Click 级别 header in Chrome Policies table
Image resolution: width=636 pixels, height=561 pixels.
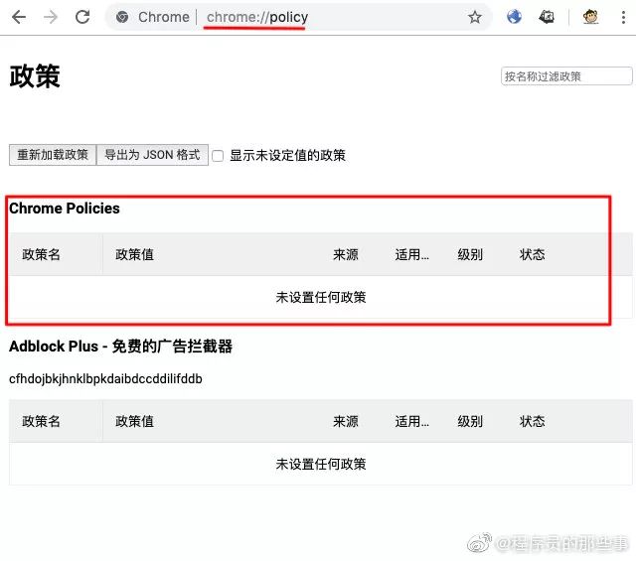click(x=470, y=254)
